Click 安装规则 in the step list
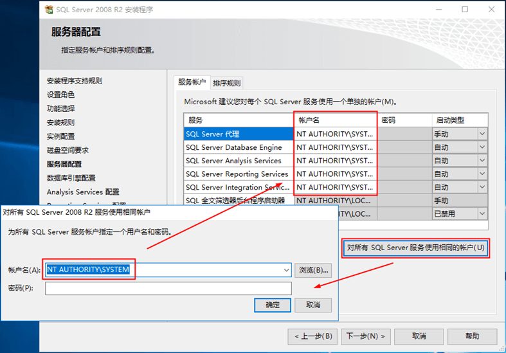This screenshot has height=353, width=506. click(60, 122)
